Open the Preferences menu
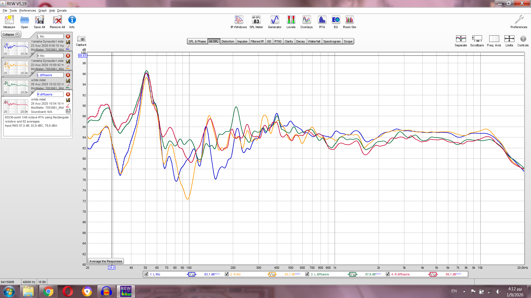 27,10
